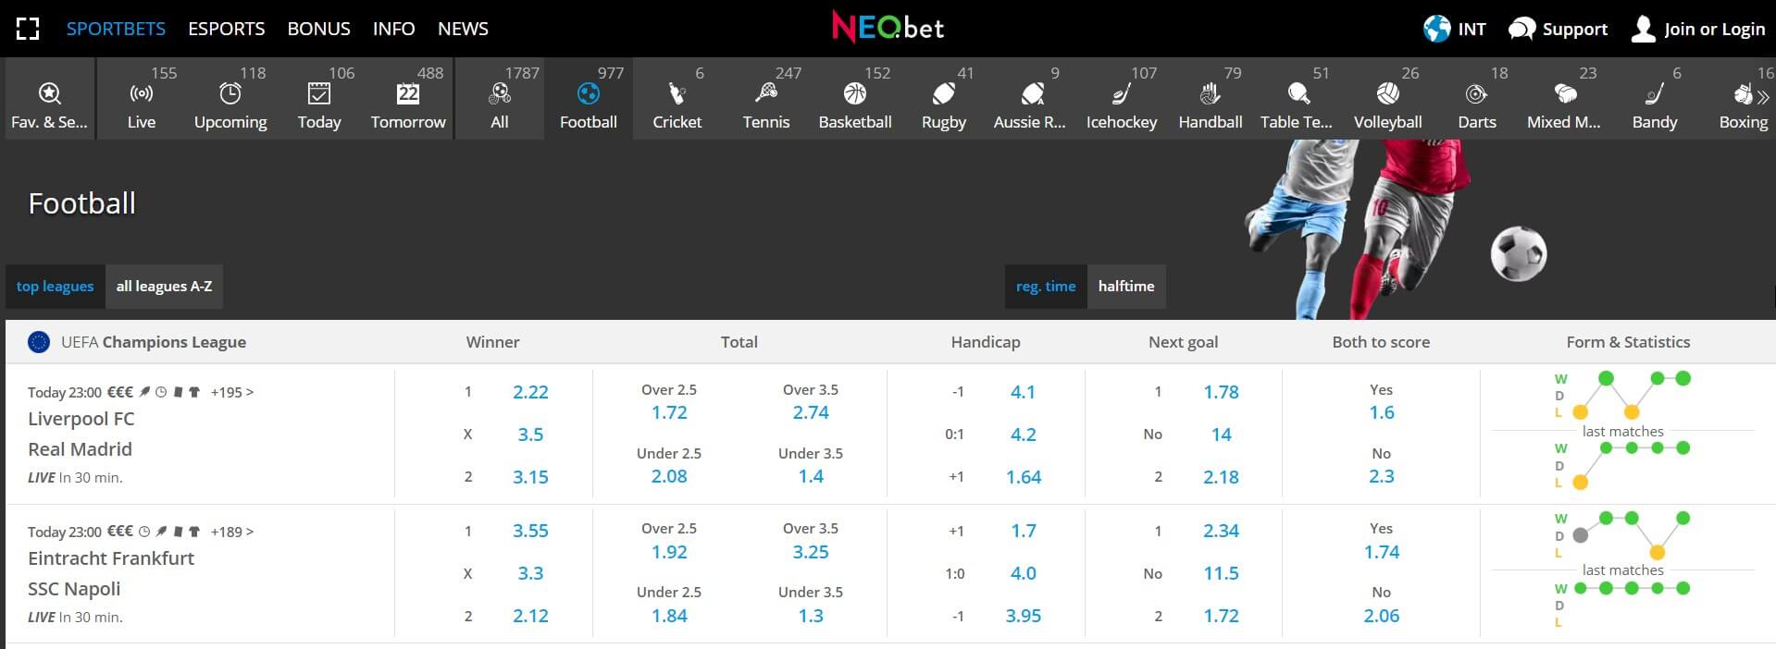Bet SSC Napoli to win at 2.12
The width and height of the screenshot is (1776, 649).
(530, 616)
